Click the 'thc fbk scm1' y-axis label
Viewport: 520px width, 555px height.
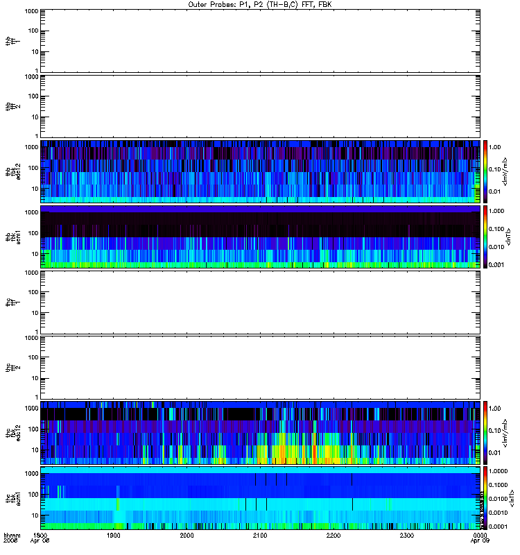[13, 498]
